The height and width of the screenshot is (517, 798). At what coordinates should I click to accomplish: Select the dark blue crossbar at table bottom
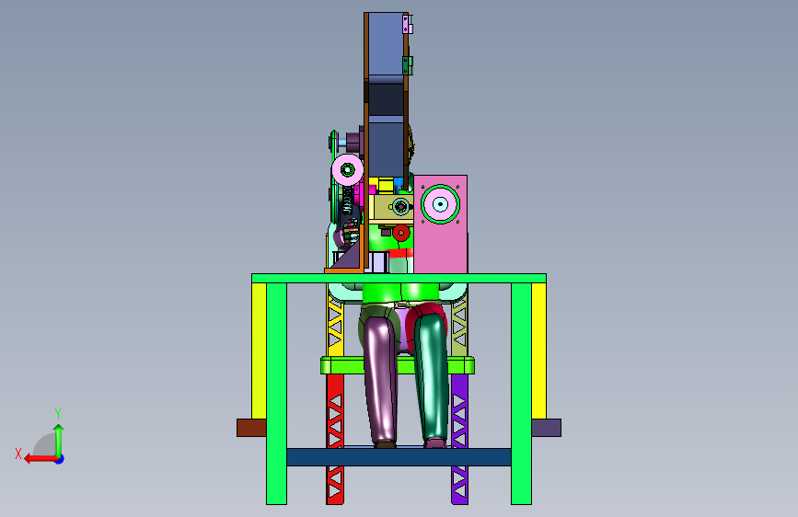[x=399, y=457]
